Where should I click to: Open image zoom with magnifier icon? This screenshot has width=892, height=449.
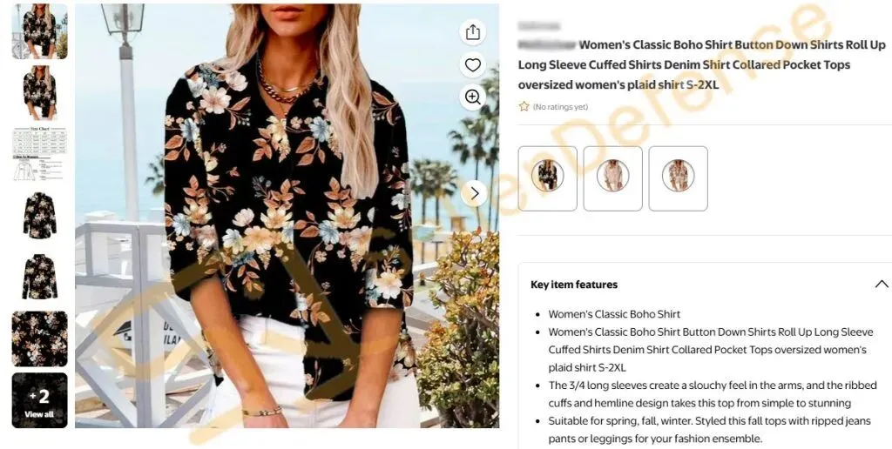[473, 97]
